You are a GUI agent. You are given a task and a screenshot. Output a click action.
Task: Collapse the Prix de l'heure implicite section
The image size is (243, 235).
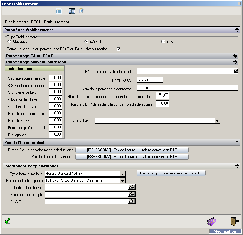click(237, 142)
